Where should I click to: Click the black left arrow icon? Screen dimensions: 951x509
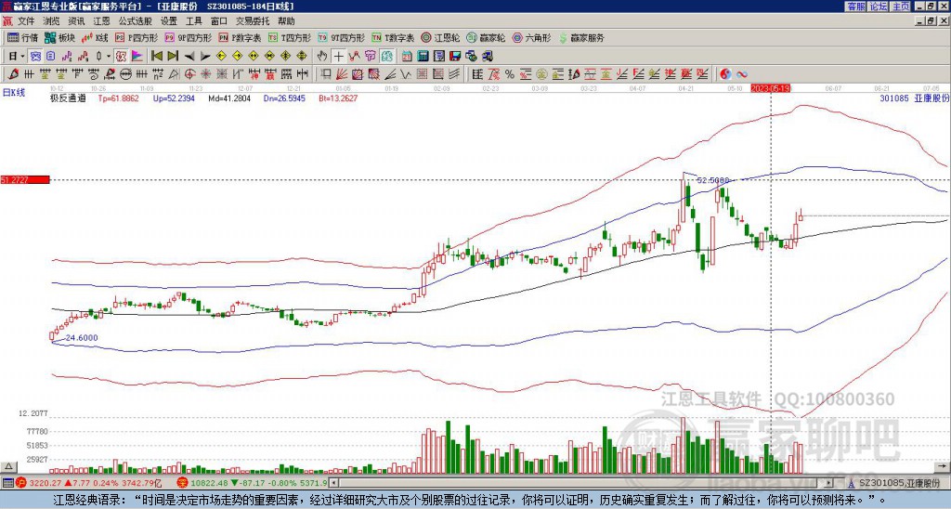(x=189, y=57)
